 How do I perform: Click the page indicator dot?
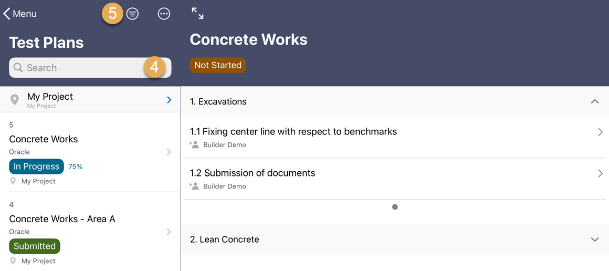[x=395, y=207]
